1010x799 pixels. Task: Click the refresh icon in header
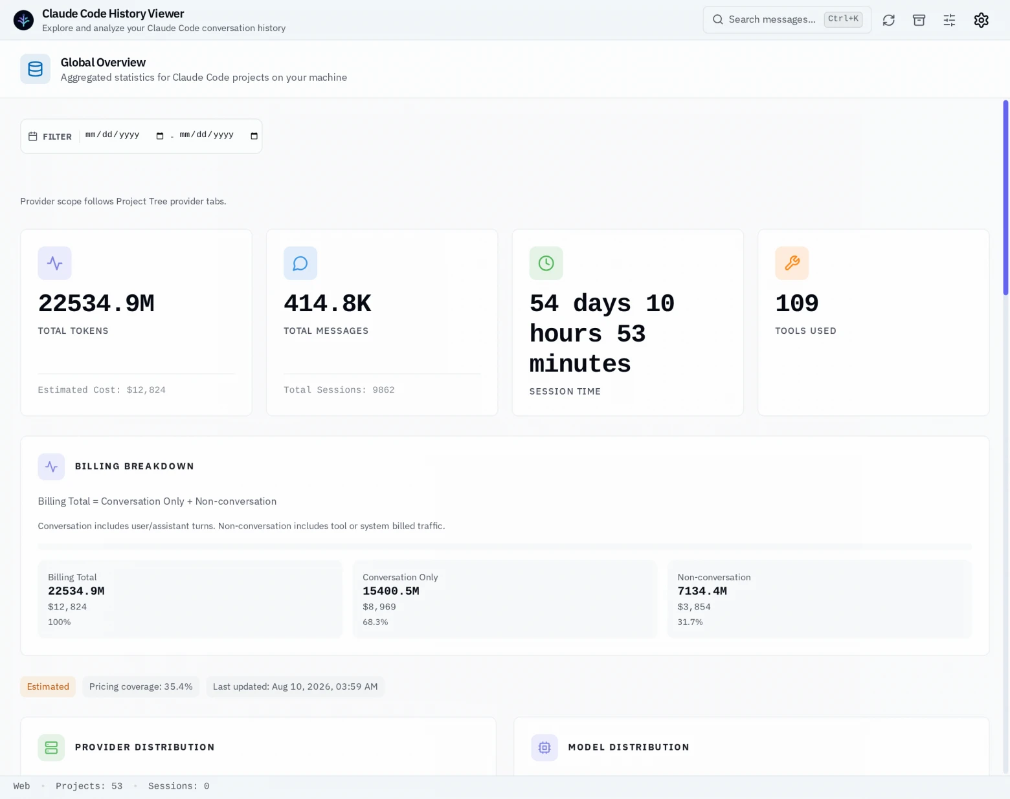[889, 20]
